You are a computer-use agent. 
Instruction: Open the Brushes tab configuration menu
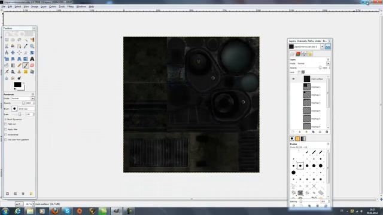click(328, 144)
